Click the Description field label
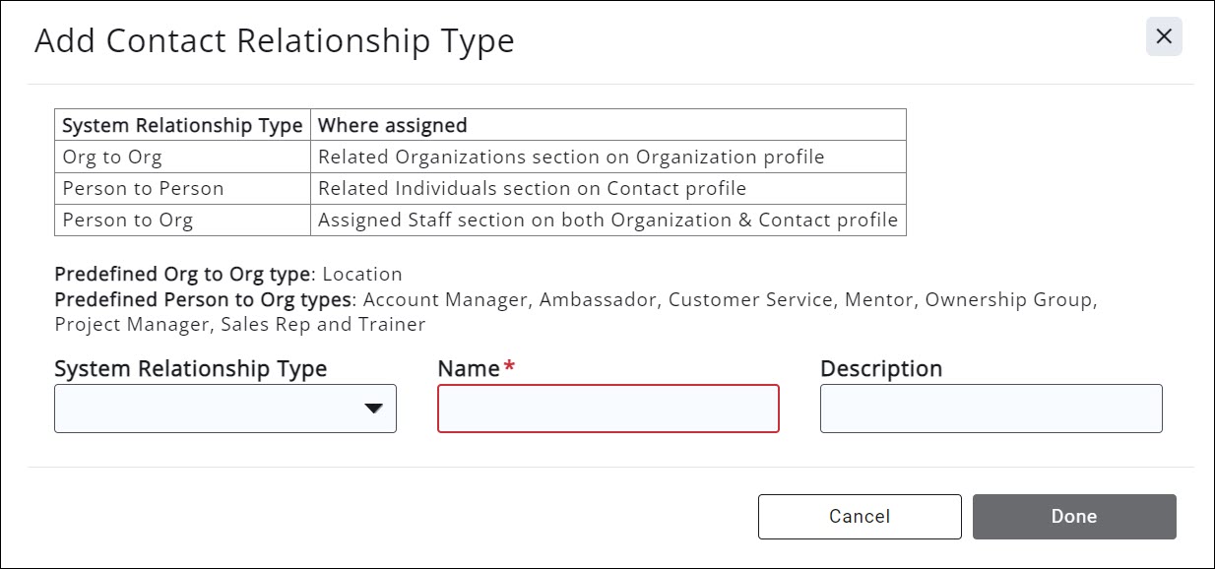The image size is (1215, 569). coord(880,368)
